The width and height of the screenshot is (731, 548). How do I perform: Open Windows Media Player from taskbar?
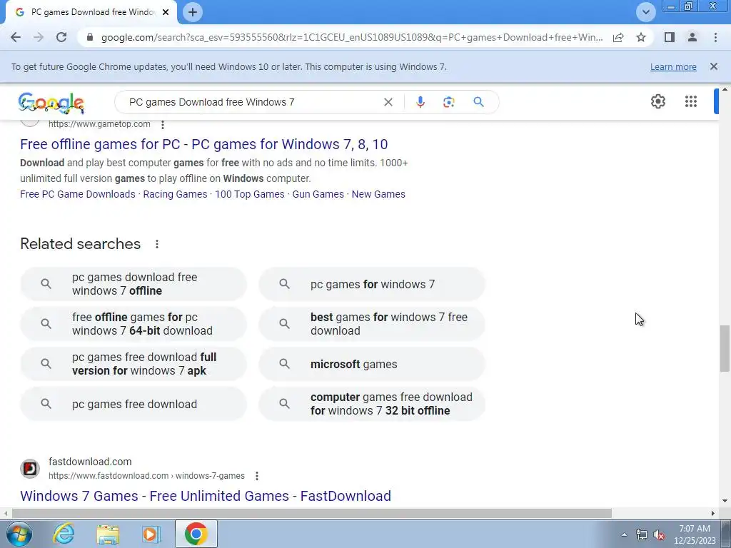pyautogui.click(x=151, y=534)
